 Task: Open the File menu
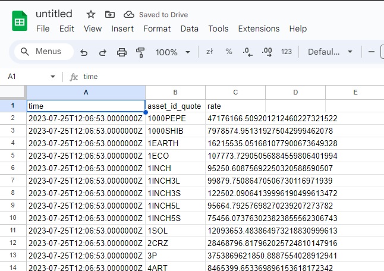pyautogui.click(x=43, y=29)
